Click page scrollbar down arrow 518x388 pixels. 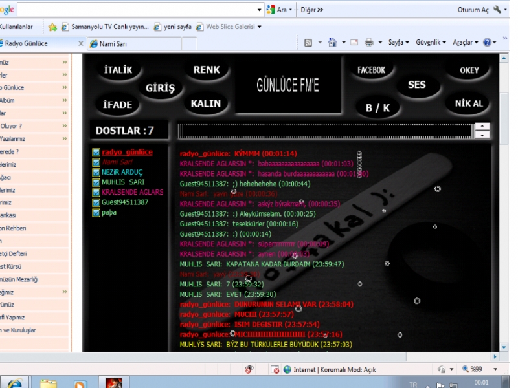coord(504,347)
